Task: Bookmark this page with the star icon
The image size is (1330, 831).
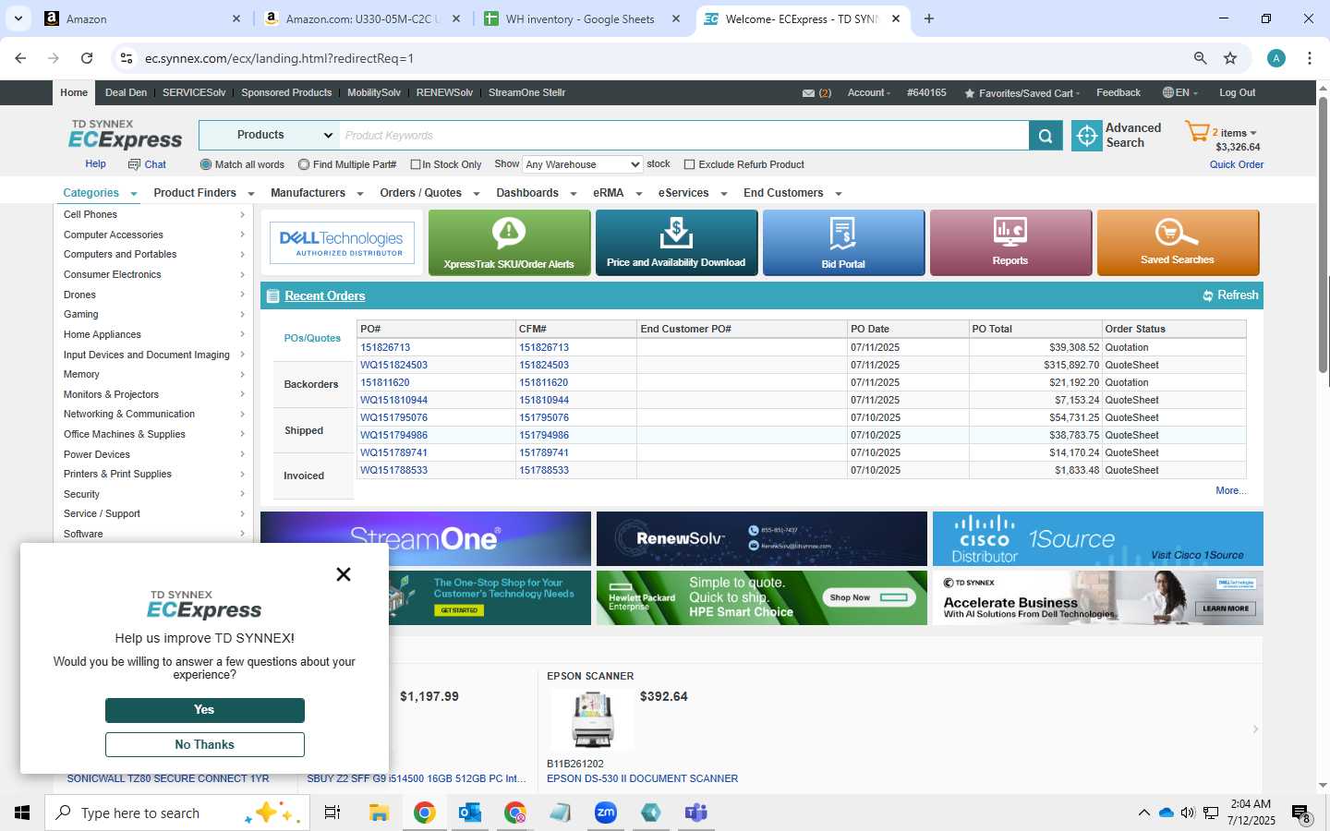Action: click(1230, 58)
